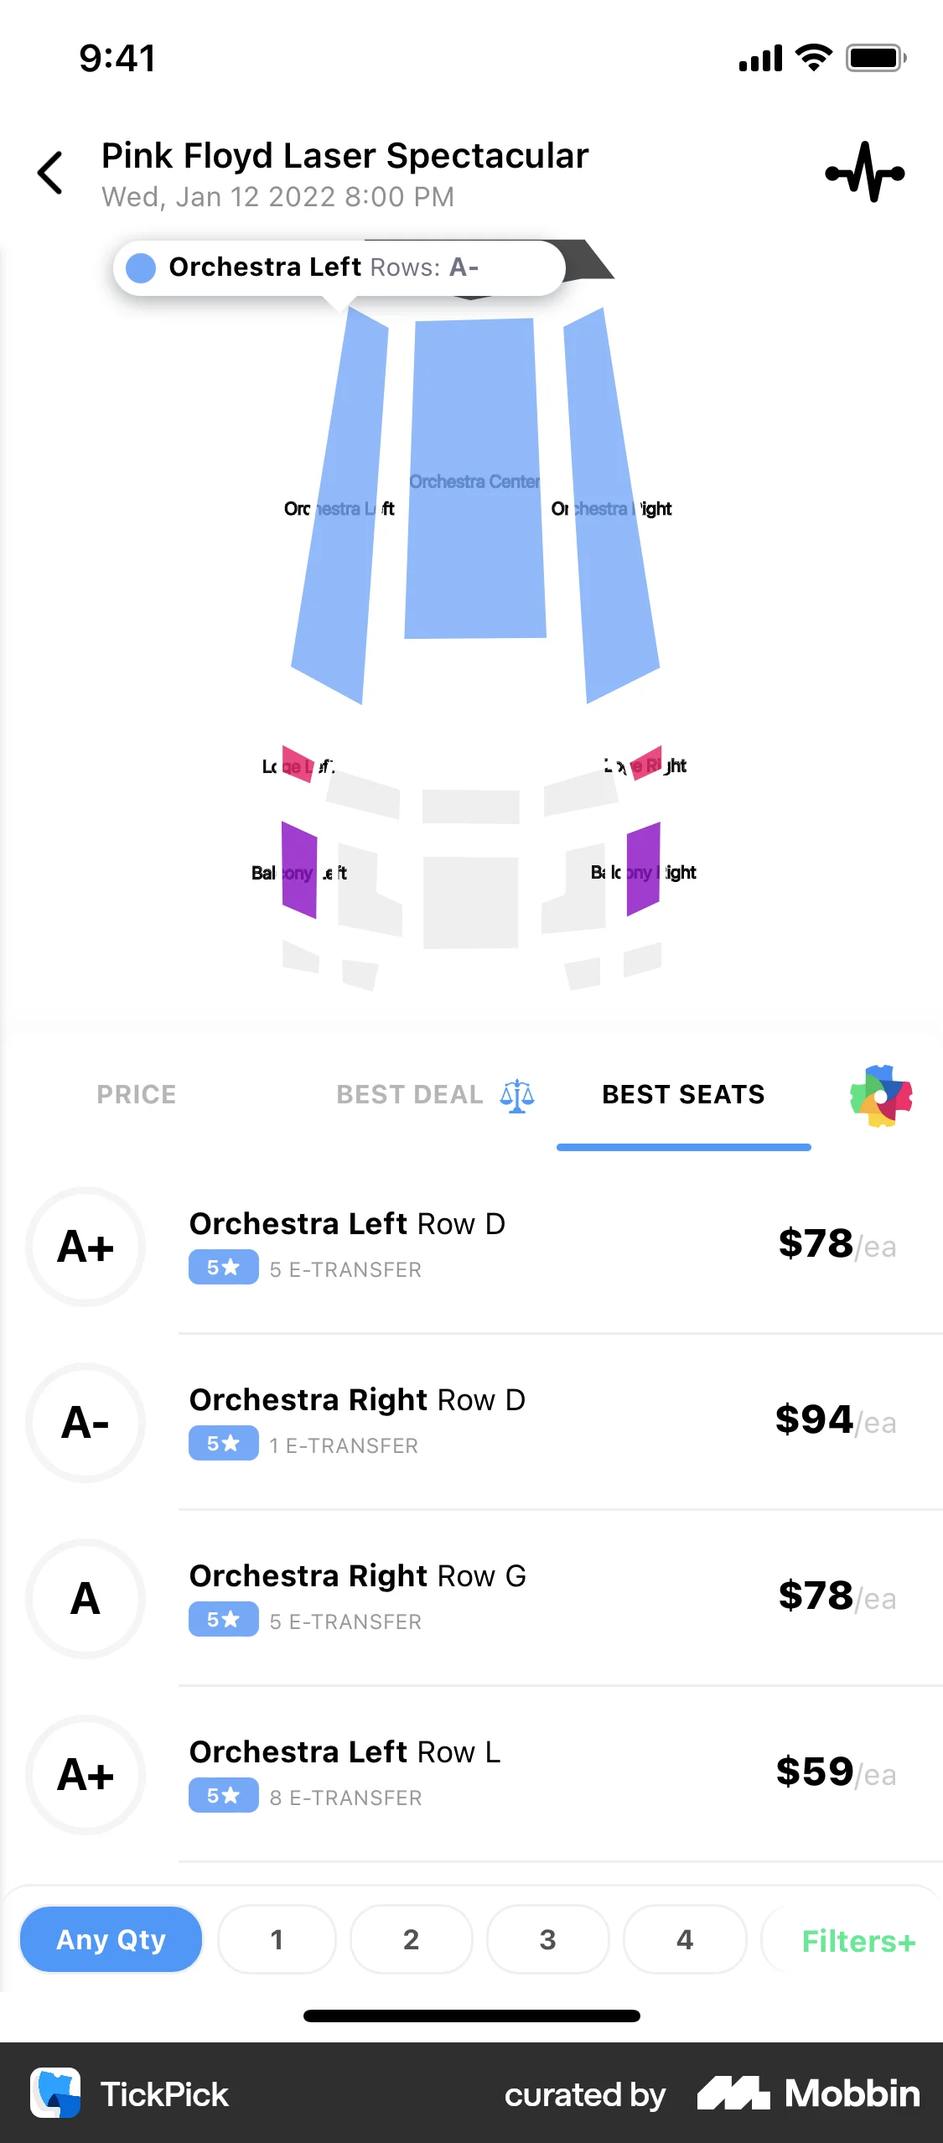Tap the colorful seat-map view icon
This screenshot has width=943, height=2143.
880,1096
